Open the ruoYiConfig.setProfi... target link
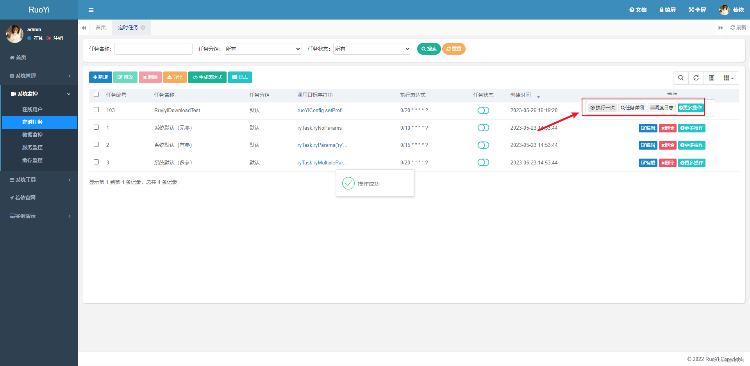The width and height of the screenshot is (750, 366). (322, 111)
